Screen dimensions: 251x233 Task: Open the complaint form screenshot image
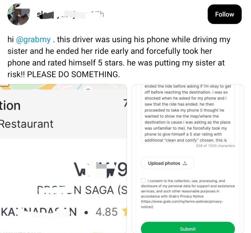187,158
